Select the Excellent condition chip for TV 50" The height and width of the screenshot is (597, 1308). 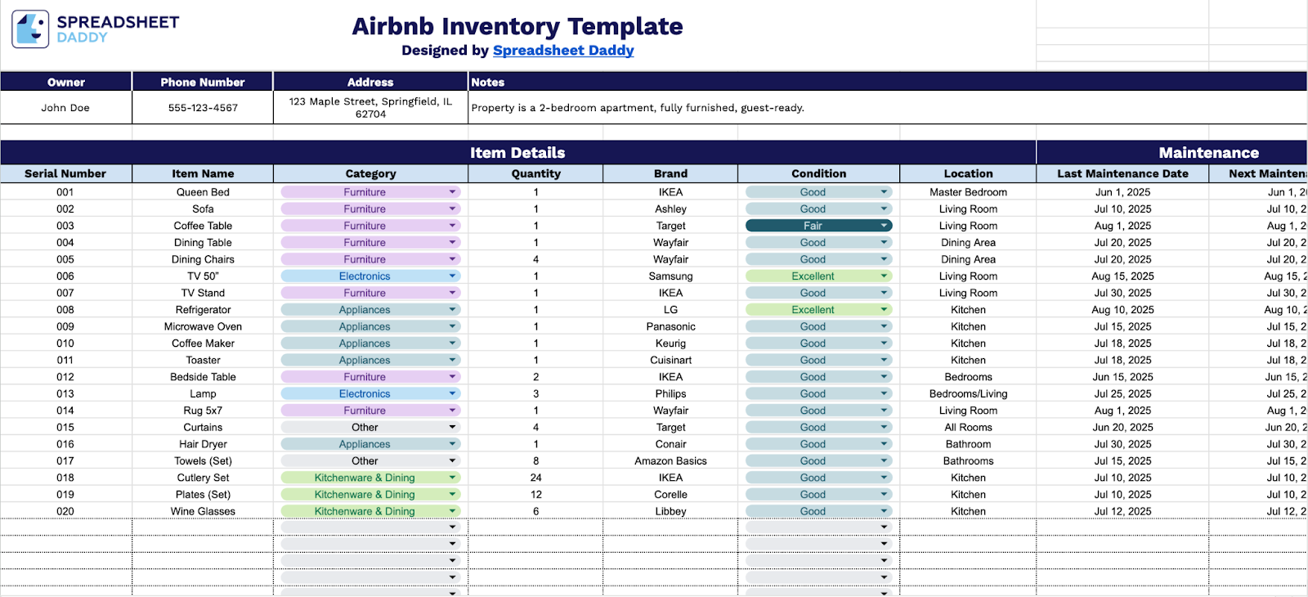pos(813,276)
